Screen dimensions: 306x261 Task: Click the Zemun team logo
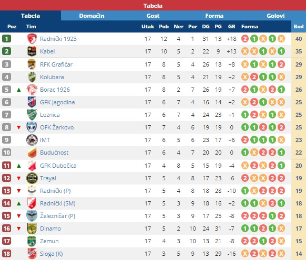tap(32, 241)
